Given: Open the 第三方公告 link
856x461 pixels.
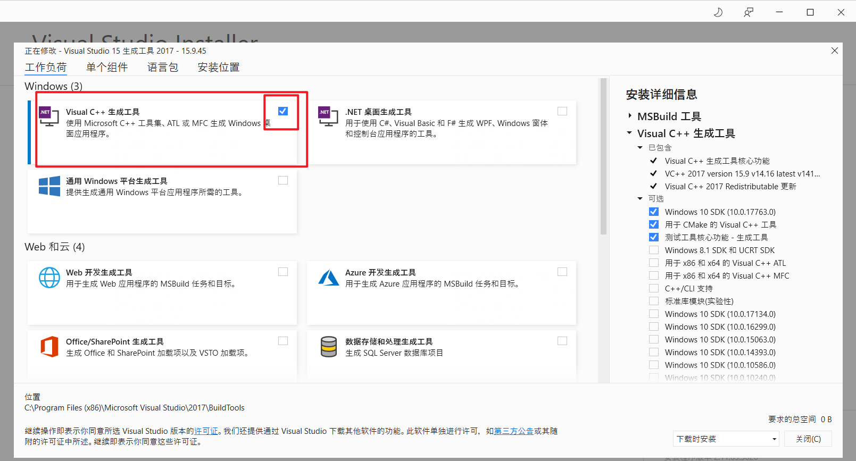Looking at the screenshot, I should (514, 431).
